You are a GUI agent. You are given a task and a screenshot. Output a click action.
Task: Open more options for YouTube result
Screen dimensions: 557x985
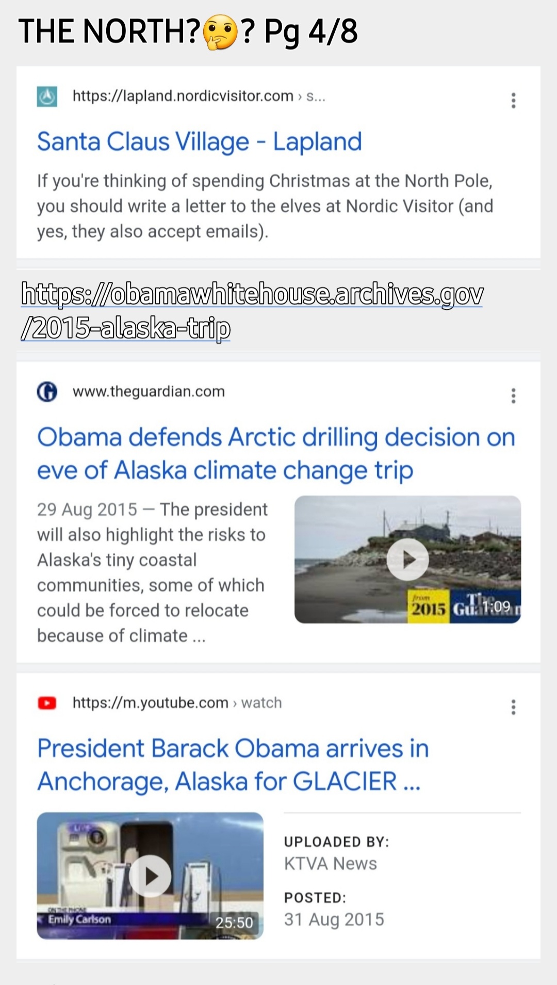(513, 707)
